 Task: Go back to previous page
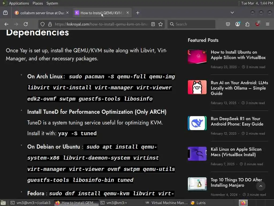pyautogui.click(x=6, y=24)
